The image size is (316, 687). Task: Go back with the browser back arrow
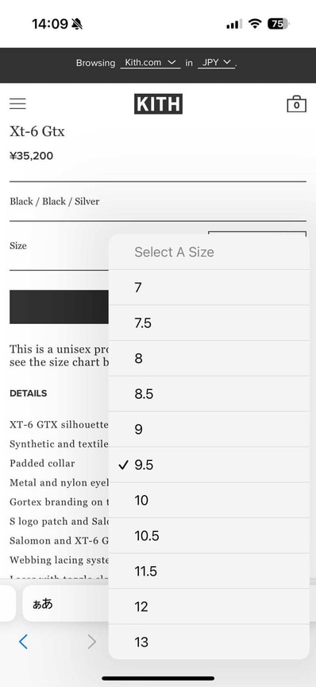(23, 642)
